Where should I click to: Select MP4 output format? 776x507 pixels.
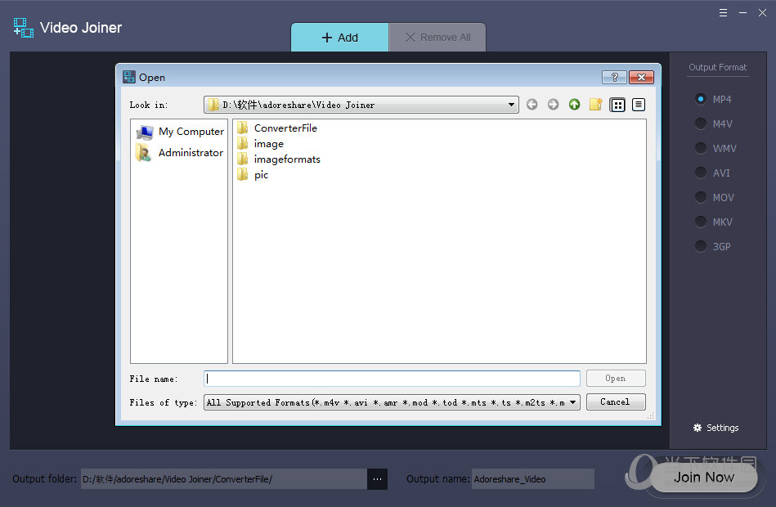tap(713, 99)
